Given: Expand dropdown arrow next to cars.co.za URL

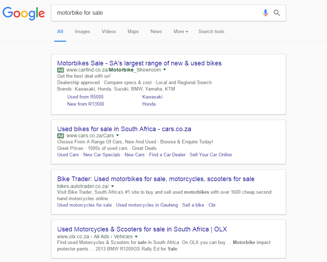Looking at the screenshot, I should tap(118, 135).
